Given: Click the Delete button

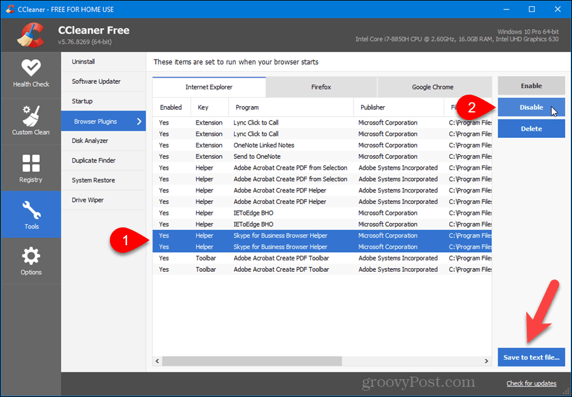Looking at the screenshot, I should pyautogui.click(x=531, y=129).
